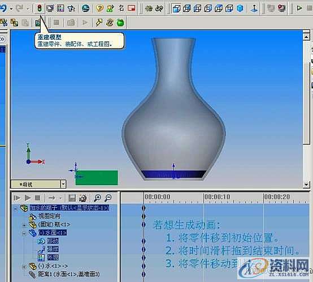Screen dimensions: 313x282
Task: Click the viewport scrollbar down arrow
Action: pyautogui.click(x=306, y=184)
